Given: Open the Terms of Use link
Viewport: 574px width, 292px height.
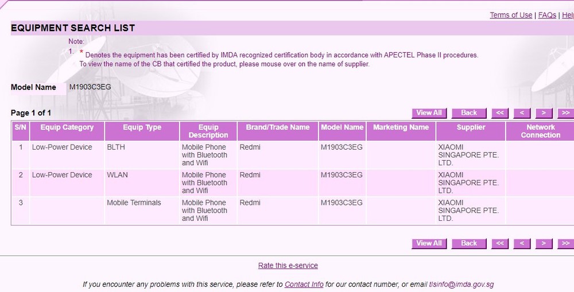Looking at the screenshot, I should [511, 15].
